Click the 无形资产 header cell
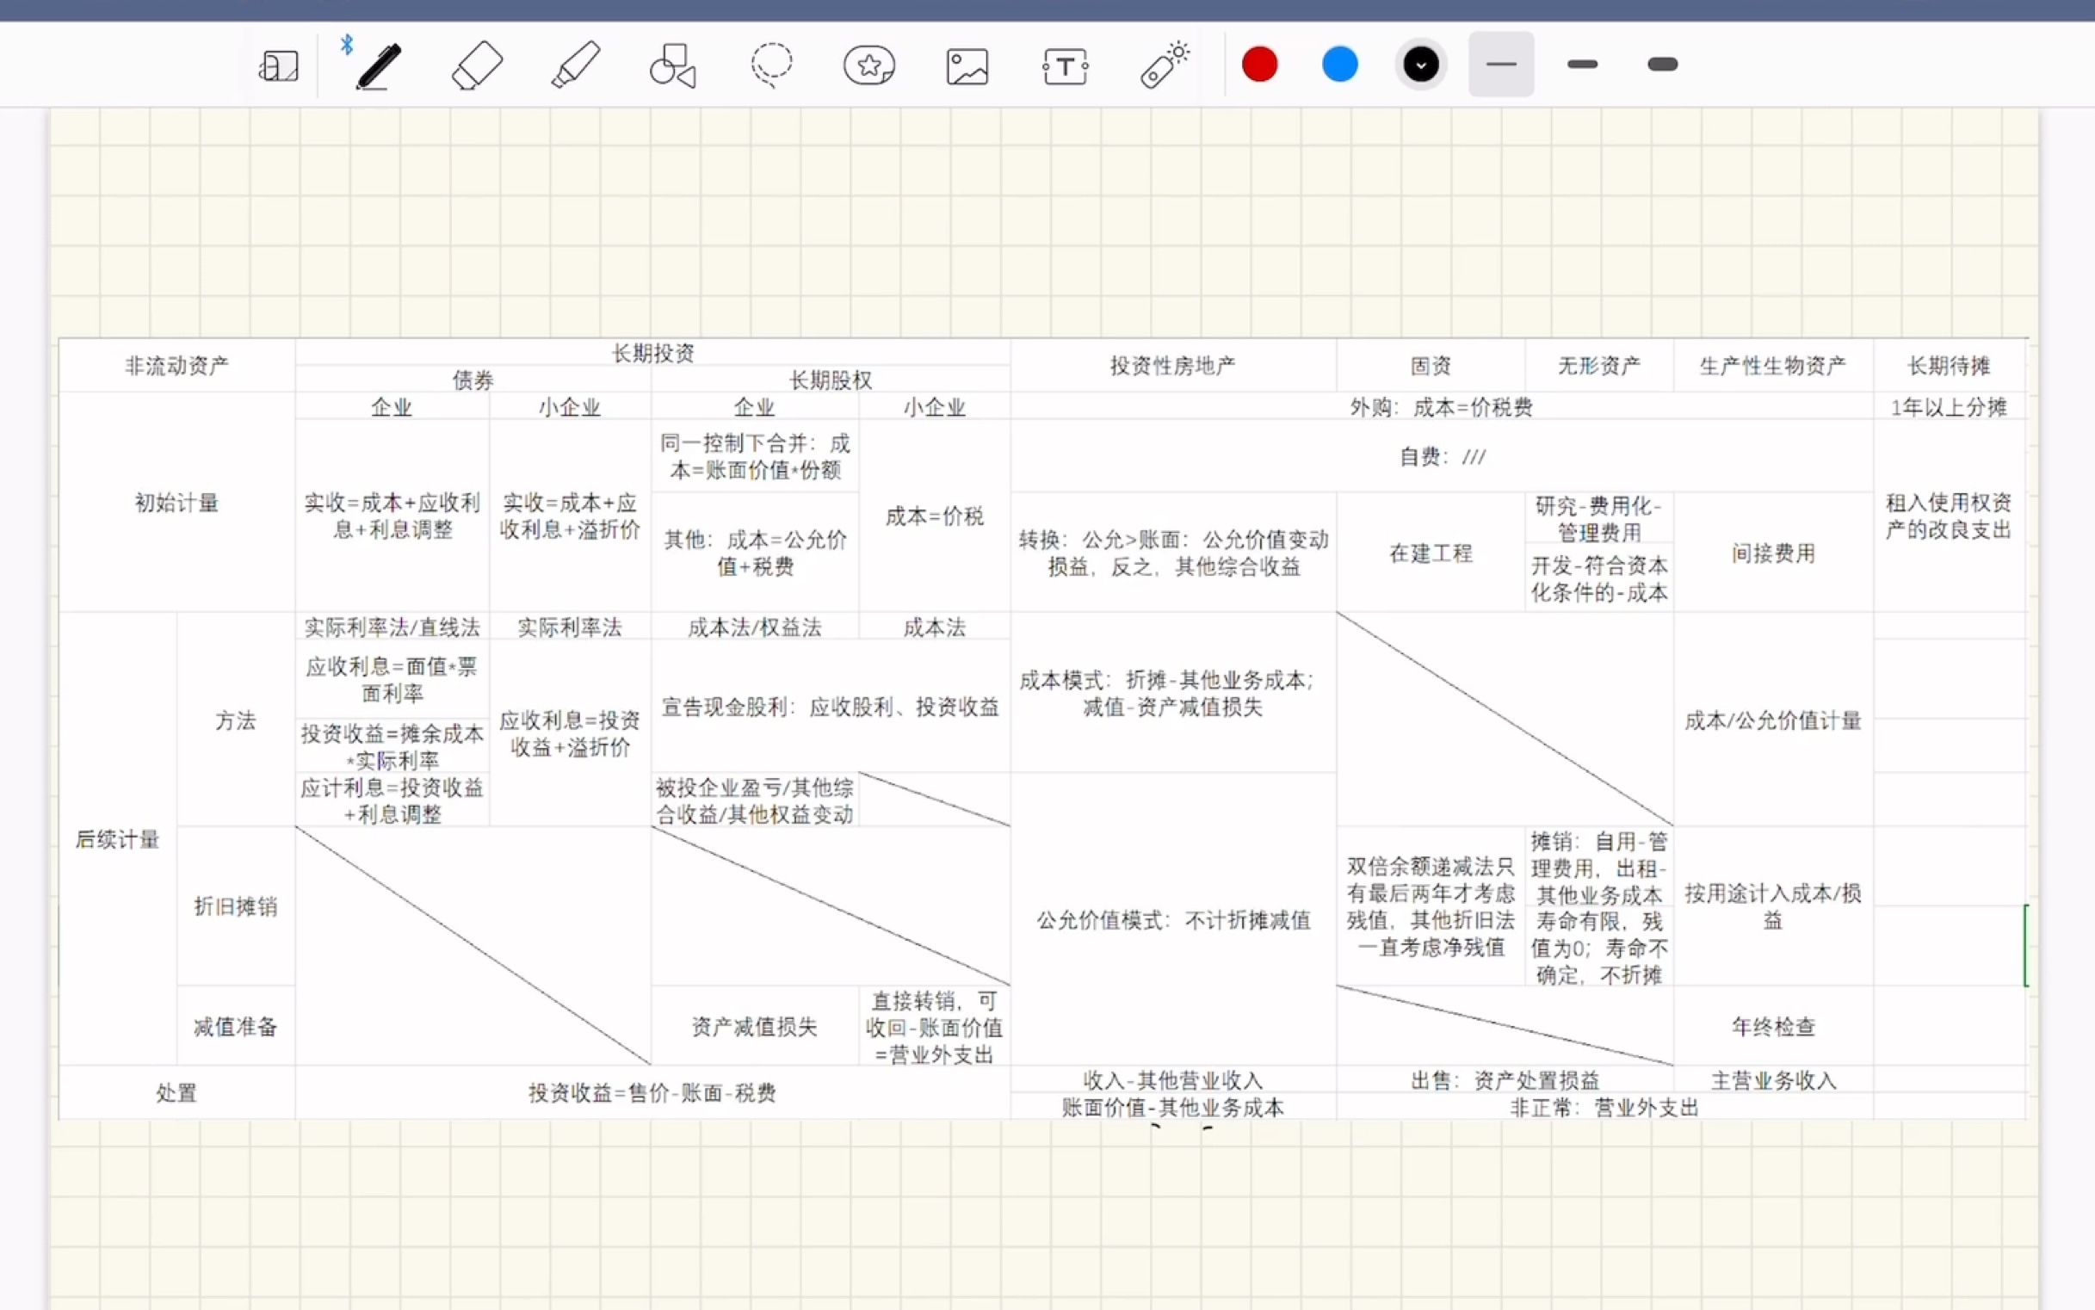The width and height of the screenshot is (2095, 1310). (x=1598, y=366)
